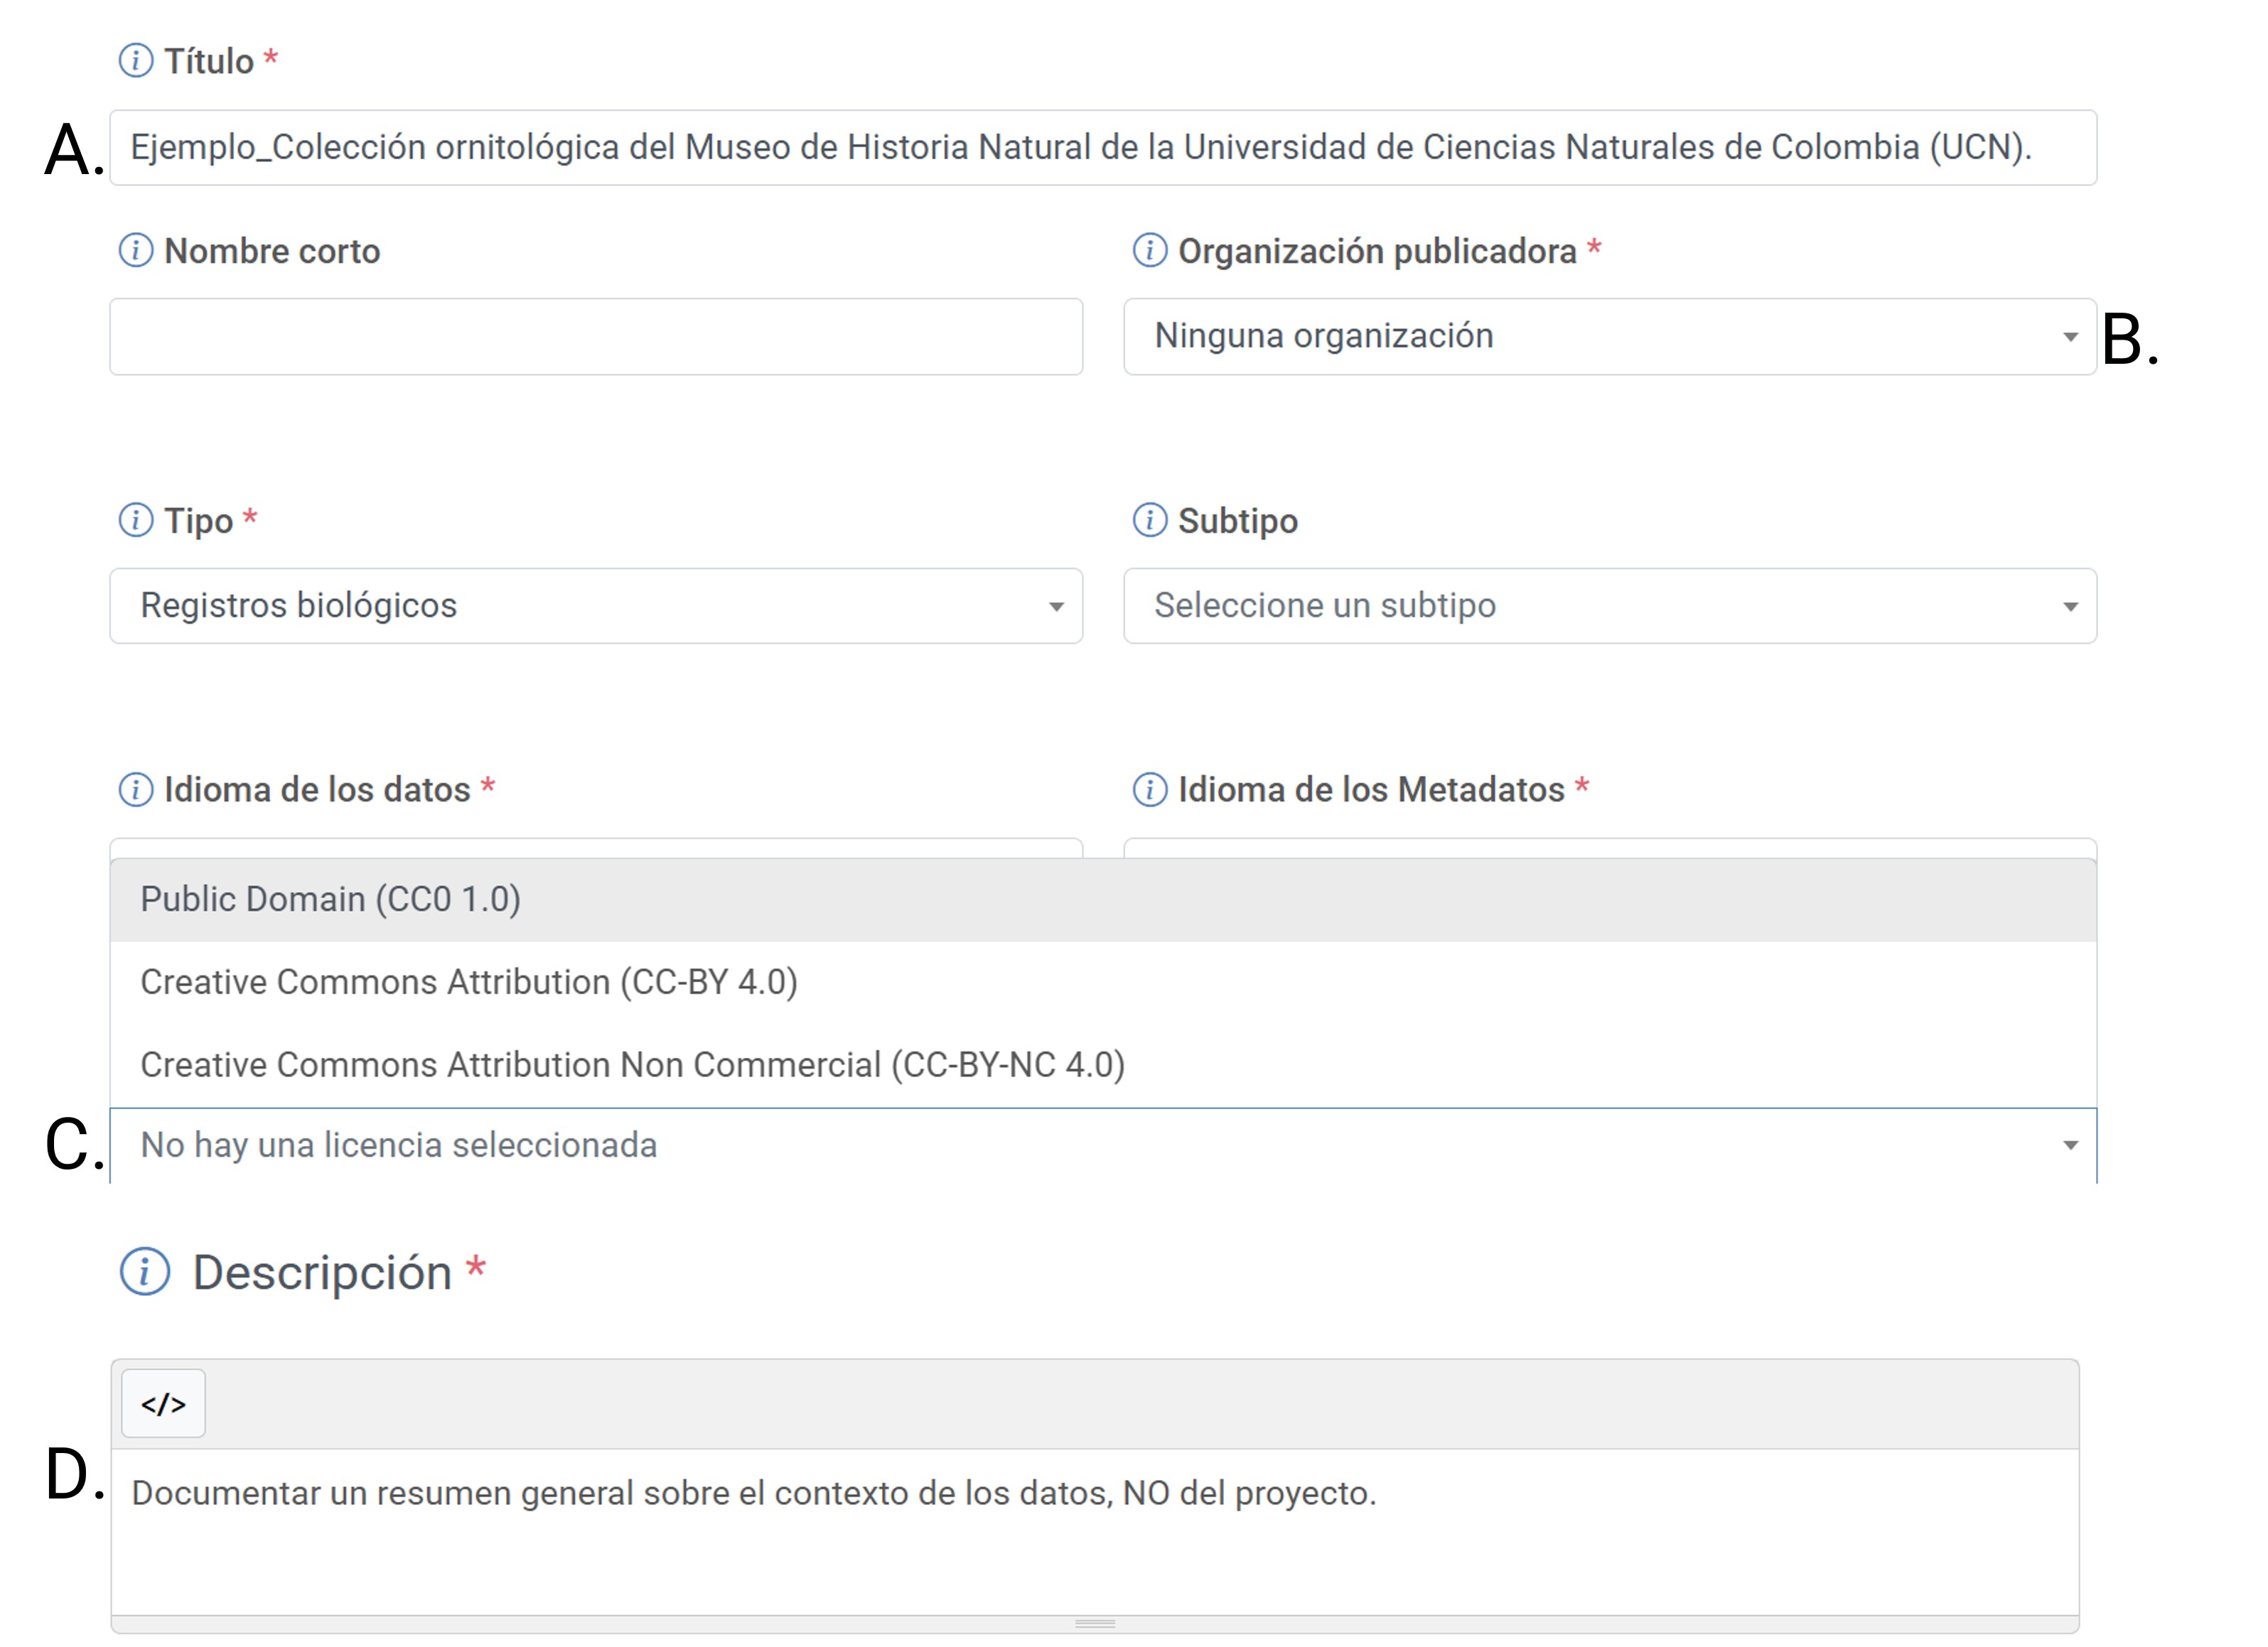Open the Seleccione un subtipo dropdown
Image resolution: width=2268 pixels, height=1647 pixels.
[1610, 607]
